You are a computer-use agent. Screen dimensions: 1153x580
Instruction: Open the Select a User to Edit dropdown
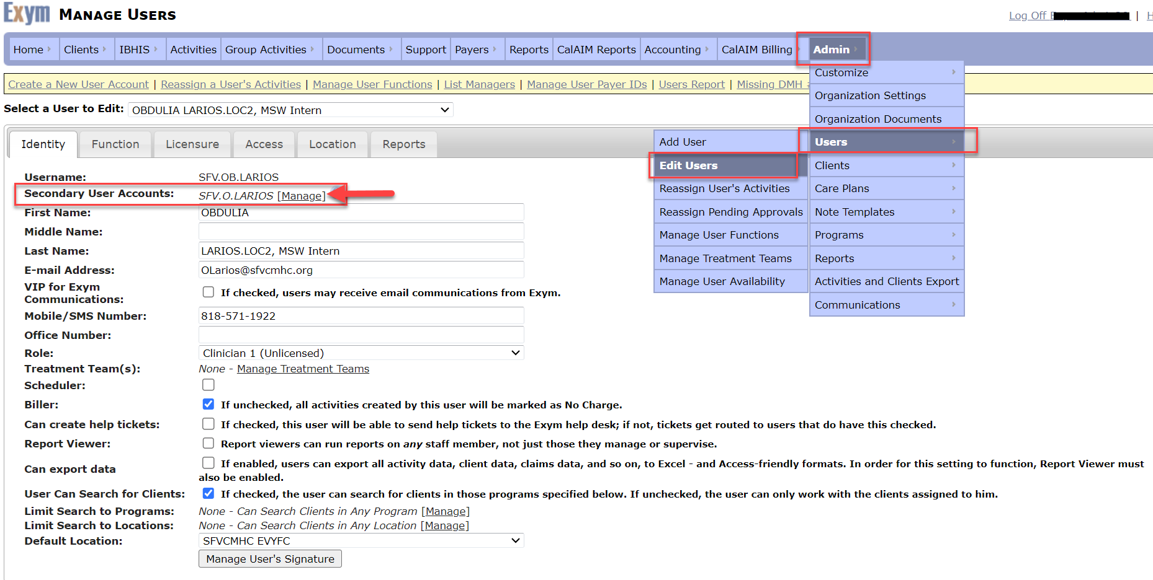(290, 110)
